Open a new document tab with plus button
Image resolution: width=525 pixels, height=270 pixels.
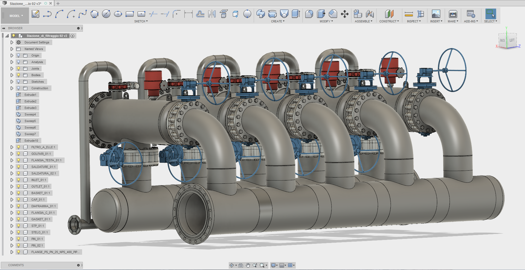pos(58,4)
